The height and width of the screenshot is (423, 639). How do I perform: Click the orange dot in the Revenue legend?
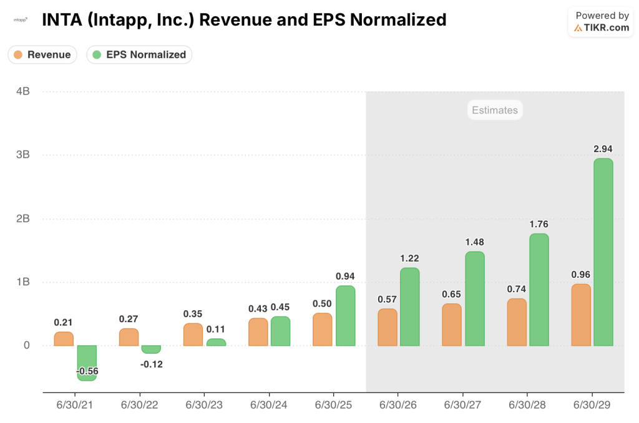click(17, 55)
